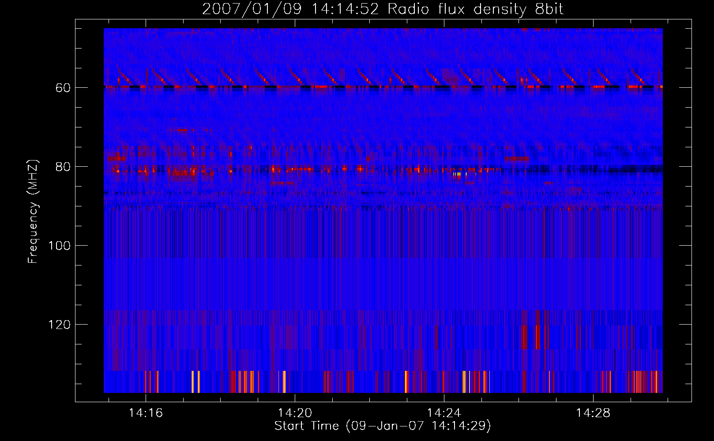Click the 100 frequency tick label
The width and height of the screenshot is (714, 441).
coord(59,246)
